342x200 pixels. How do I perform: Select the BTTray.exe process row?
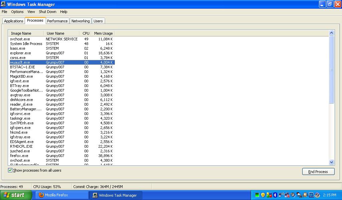(61, 86)
